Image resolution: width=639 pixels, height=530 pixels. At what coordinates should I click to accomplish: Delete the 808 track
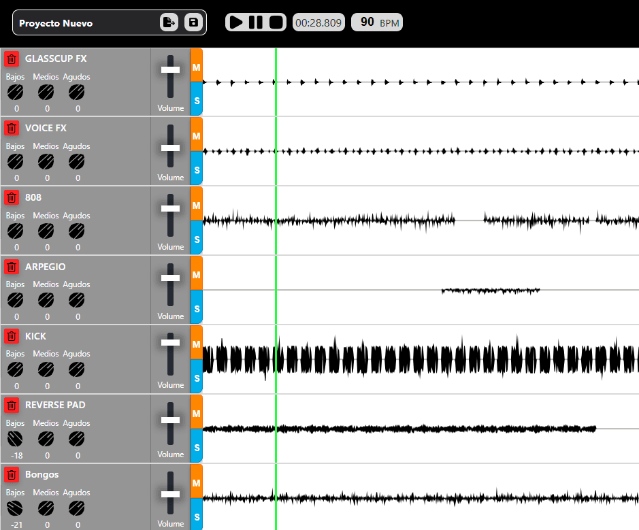click(x=12, y=197)
